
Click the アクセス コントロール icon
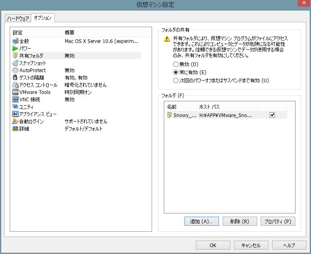[x=15, y=85]
